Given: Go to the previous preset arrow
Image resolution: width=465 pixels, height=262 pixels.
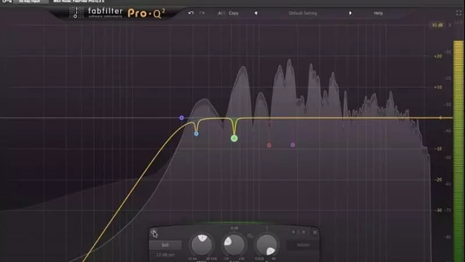Looking at the screenshot, I should tap(256, 13).
